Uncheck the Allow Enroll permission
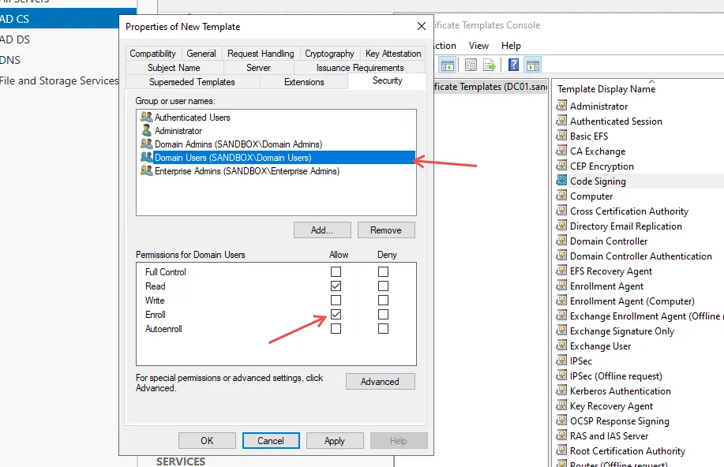The image size is (724, 467). pos(336,315)
